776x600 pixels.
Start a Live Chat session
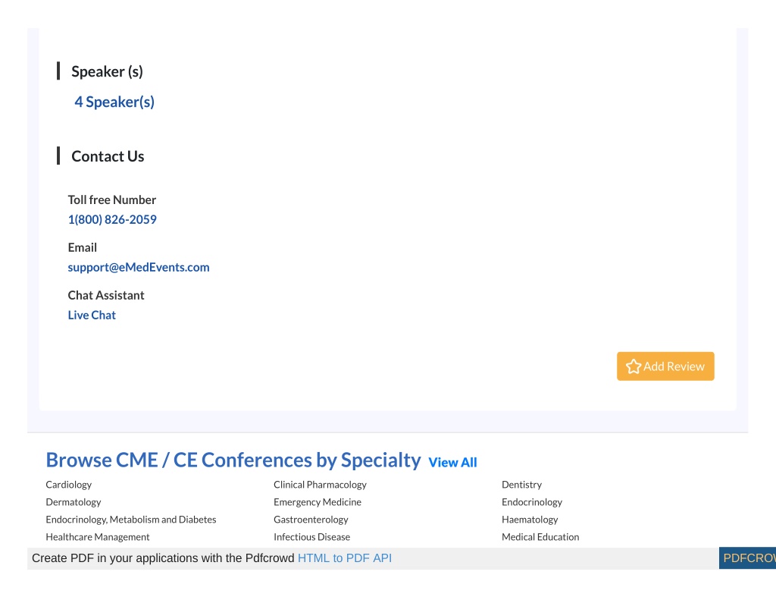pos(92,315)
